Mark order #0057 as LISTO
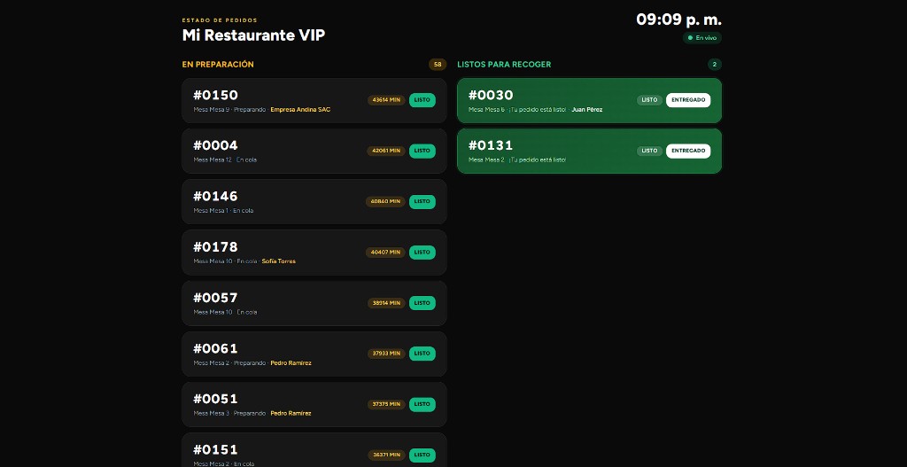Image resolution: width=907 pixels, height=467 pixels. point(422,303)
